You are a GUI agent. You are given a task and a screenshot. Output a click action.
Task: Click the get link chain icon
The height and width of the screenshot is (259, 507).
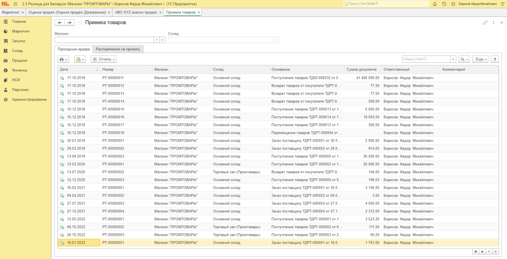click(x=485, y=23)
